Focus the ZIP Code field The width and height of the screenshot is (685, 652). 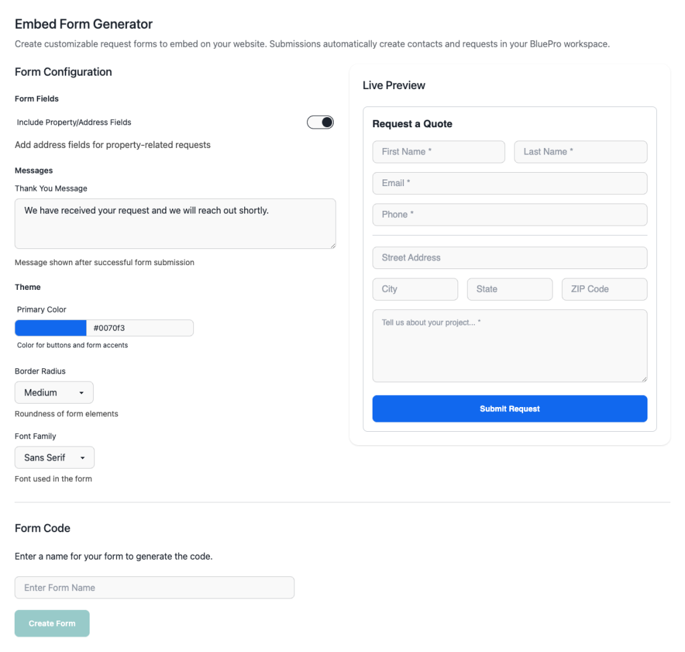(x=605, y=289)
